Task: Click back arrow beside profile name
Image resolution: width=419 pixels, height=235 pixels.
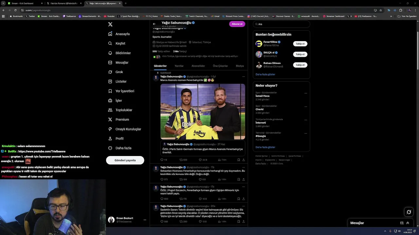Action: click(x=154, y=24)
